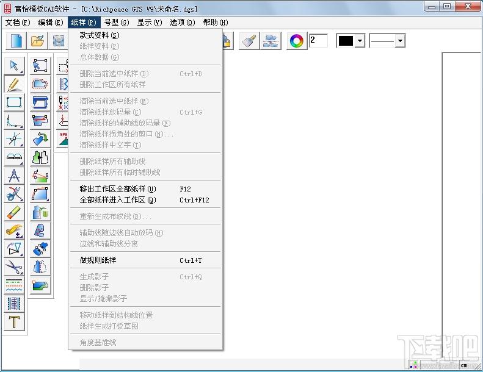Open the 帮助(H) menu
This screenshot has width=483, height=372.
point(216,23)
